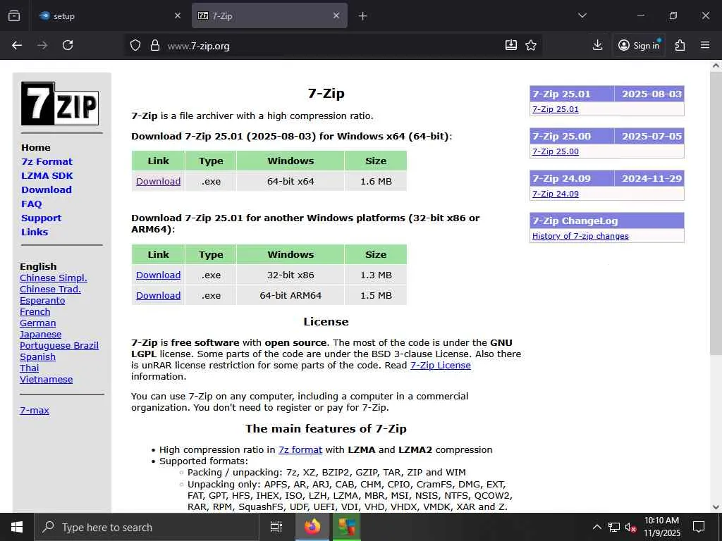722x541 pixels.
Task: Switch language to Chinese Simpl.
Action: pos(54,278)
